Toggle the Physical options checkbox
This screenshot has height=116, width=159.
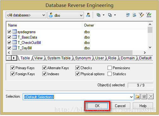(77, 74)
